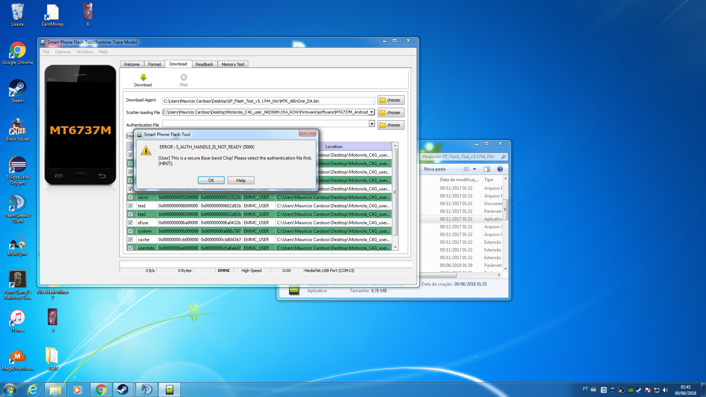
Task: Open the Black Squad desktop icon
Action: pyautogui.click(x=17, y=130)
